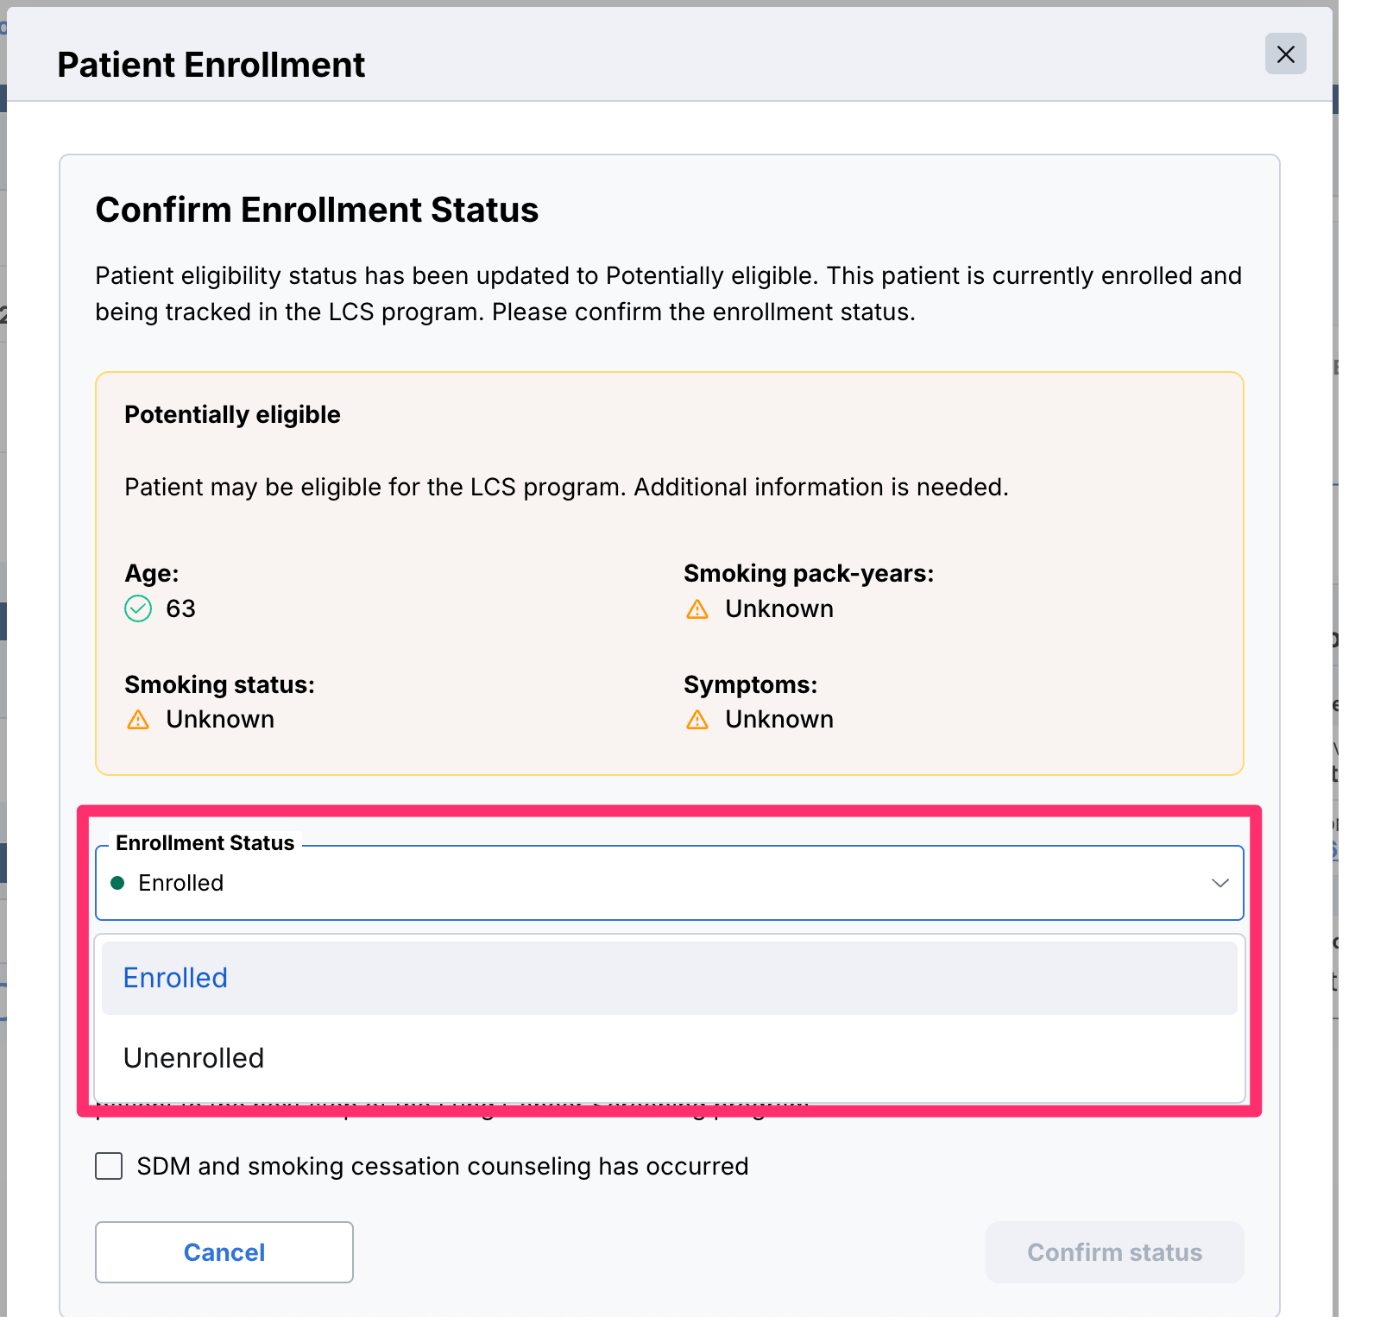This screenshot has width=1374, height=1317.
Task: Select Enrolled option from the dropdown list
Action: 670,978
